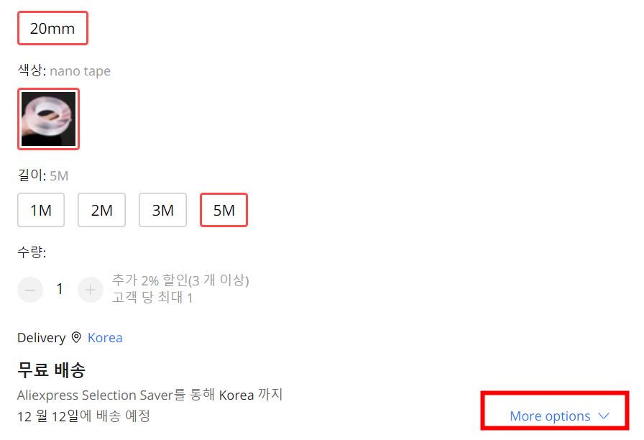The height and width of the screenshot is (440, 644).
Task: Increase quantity with the plus button
Action: (91, 290)
